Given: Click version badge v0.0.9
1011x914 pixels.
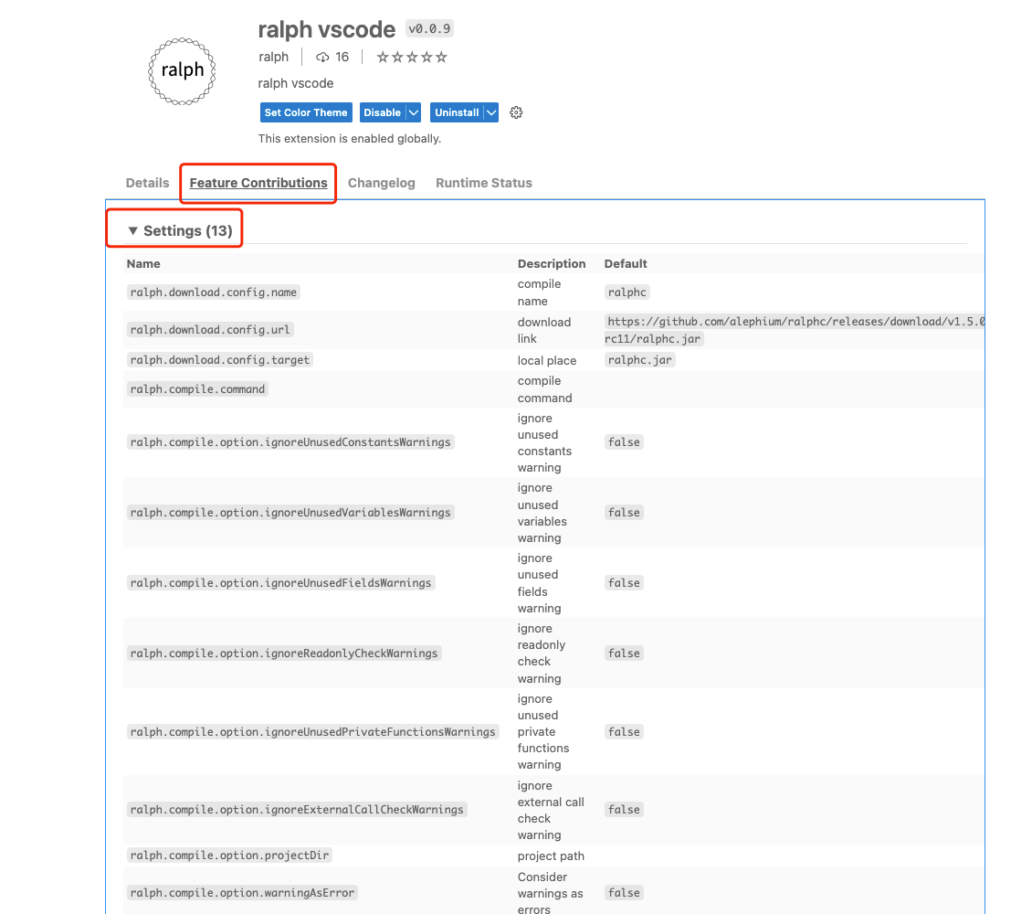Looking at the screenshot, I should [429, 28].
